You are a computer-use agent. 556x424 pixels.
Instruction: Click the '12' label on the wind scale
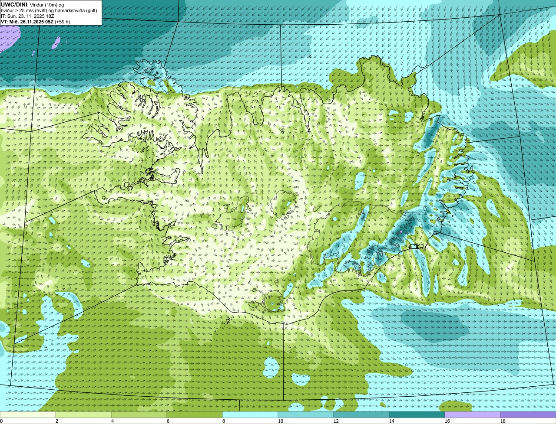click(336, 421)
